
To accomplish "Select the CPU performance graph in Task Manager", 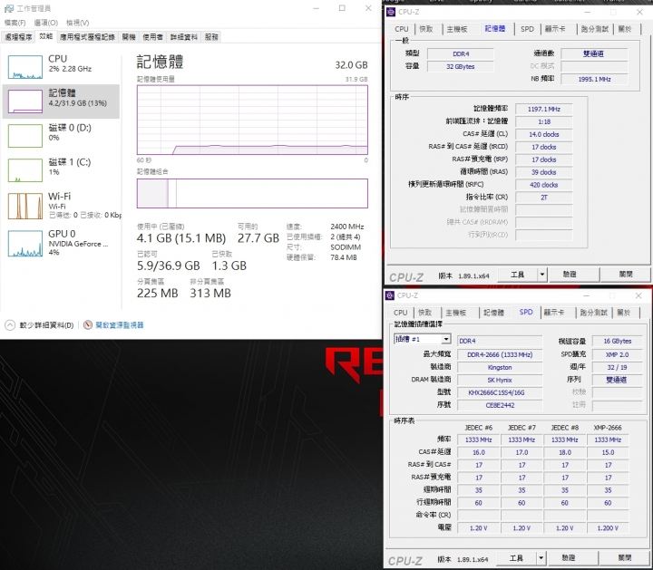I will (x=25, y=67).
